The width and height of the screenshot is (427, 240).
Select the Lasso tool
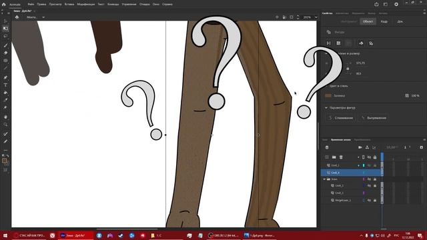pos(5,36)
